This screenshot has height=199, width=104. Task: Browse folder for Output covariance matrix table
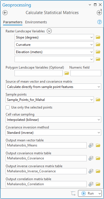(x=98, y=158)
